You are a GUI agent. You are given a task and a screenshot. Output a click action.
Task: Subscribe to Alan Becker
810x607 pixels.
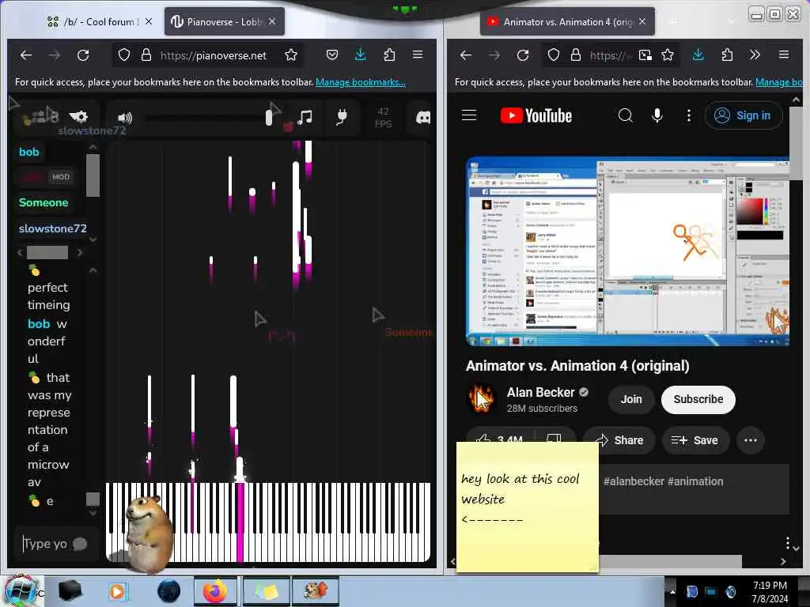pyautogui.click(x=698, y=399)
